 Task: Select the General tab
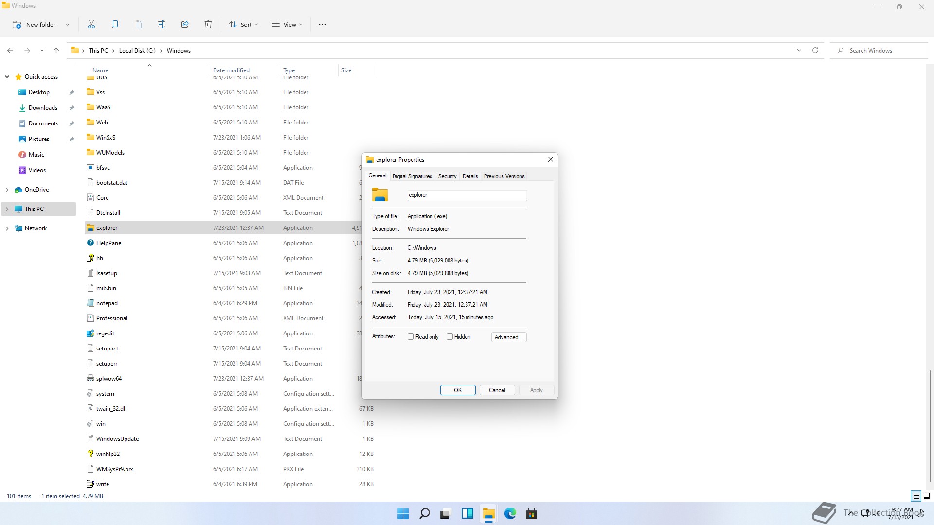(377, 175)
